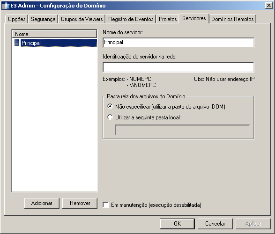Open the Domínios Remotos tab
Screen dimensions: 275x234
[232, 19]
